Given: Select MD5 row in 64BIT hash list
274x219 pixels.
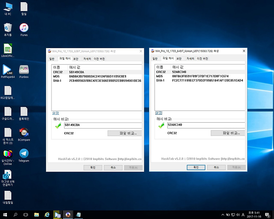Looking at the screenshot, I should click(200, 76).
